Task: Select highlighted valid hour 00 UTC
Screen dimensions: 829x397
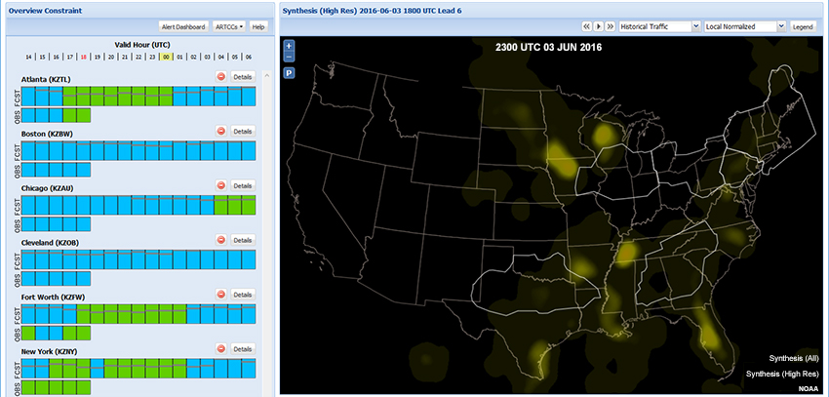Action: pyautogui.click(x=166, y=58)
